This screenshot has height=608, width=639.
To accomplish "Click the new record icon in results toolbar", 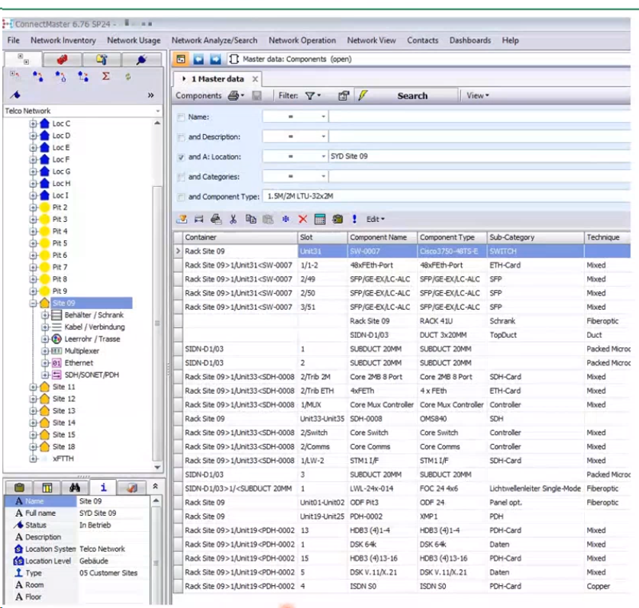I will point(182,219).
